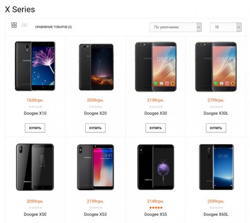Click 'Купить' under Doogee X20
The height and width of the screenshot is (223, 250).
(x=95, y=128)
